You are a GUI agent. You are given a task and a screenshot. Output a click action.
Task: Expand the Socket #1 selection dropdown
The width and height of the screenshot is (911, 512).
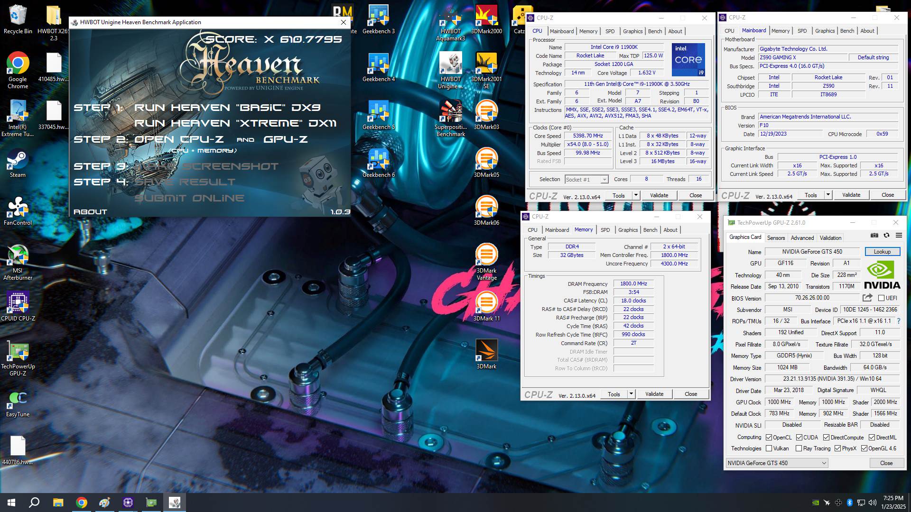586,180
